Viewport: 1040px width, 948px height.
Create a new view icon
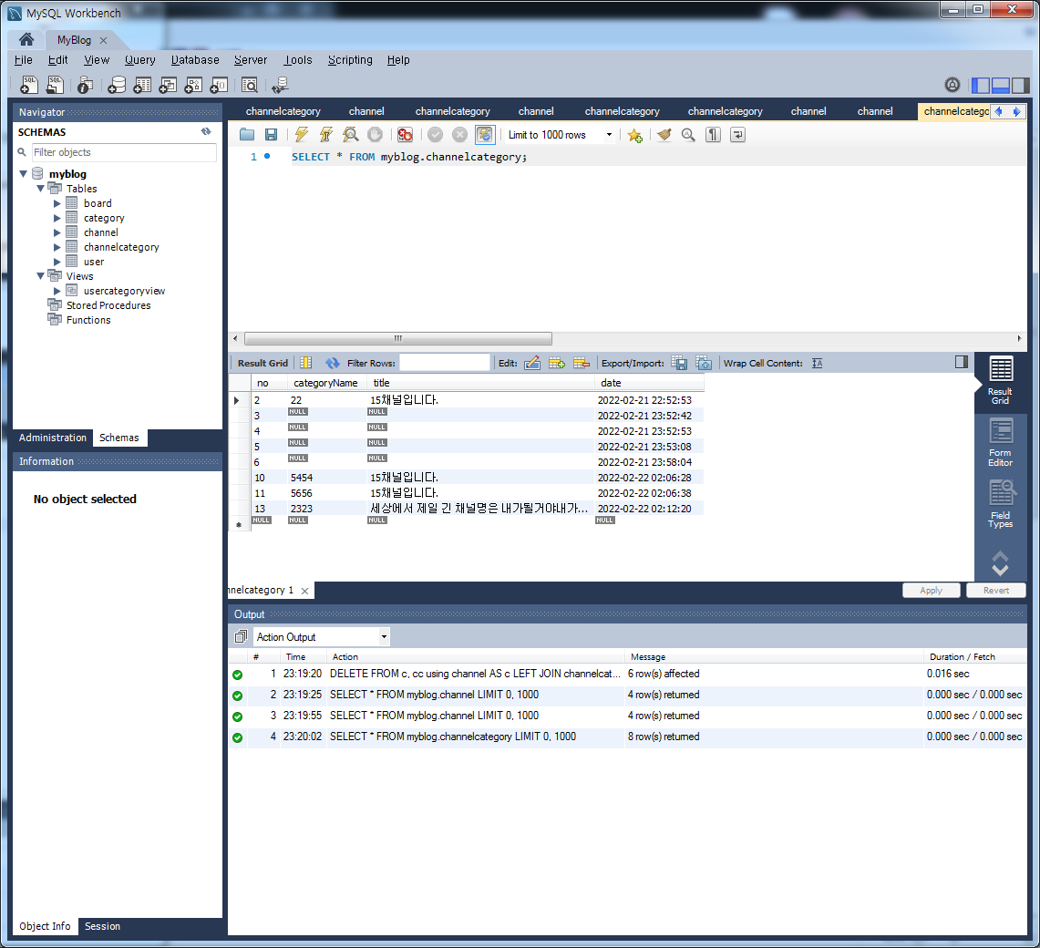pos(168,85)
